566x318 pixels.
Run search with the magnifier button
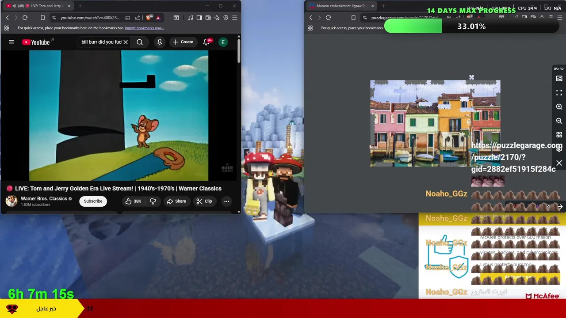pos(140,42)
